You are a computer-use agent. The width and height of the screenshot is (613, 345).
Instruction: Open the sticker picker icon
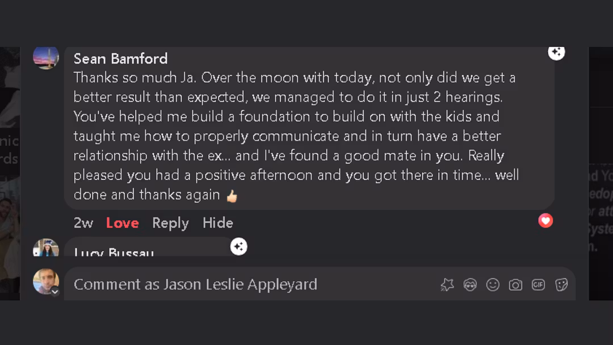click(561, 285)
